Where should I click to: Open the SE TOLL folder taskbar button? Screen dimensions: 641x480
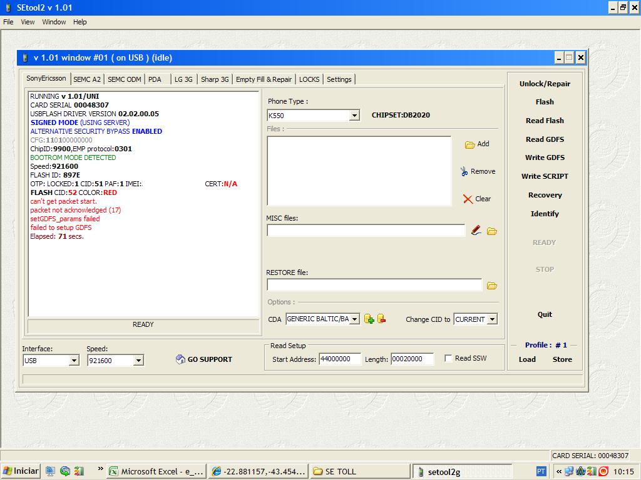click(360, 471)
